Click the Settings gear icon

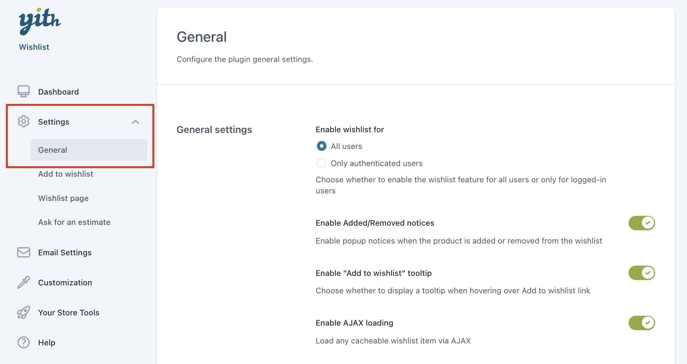click(x=24, y=122)
